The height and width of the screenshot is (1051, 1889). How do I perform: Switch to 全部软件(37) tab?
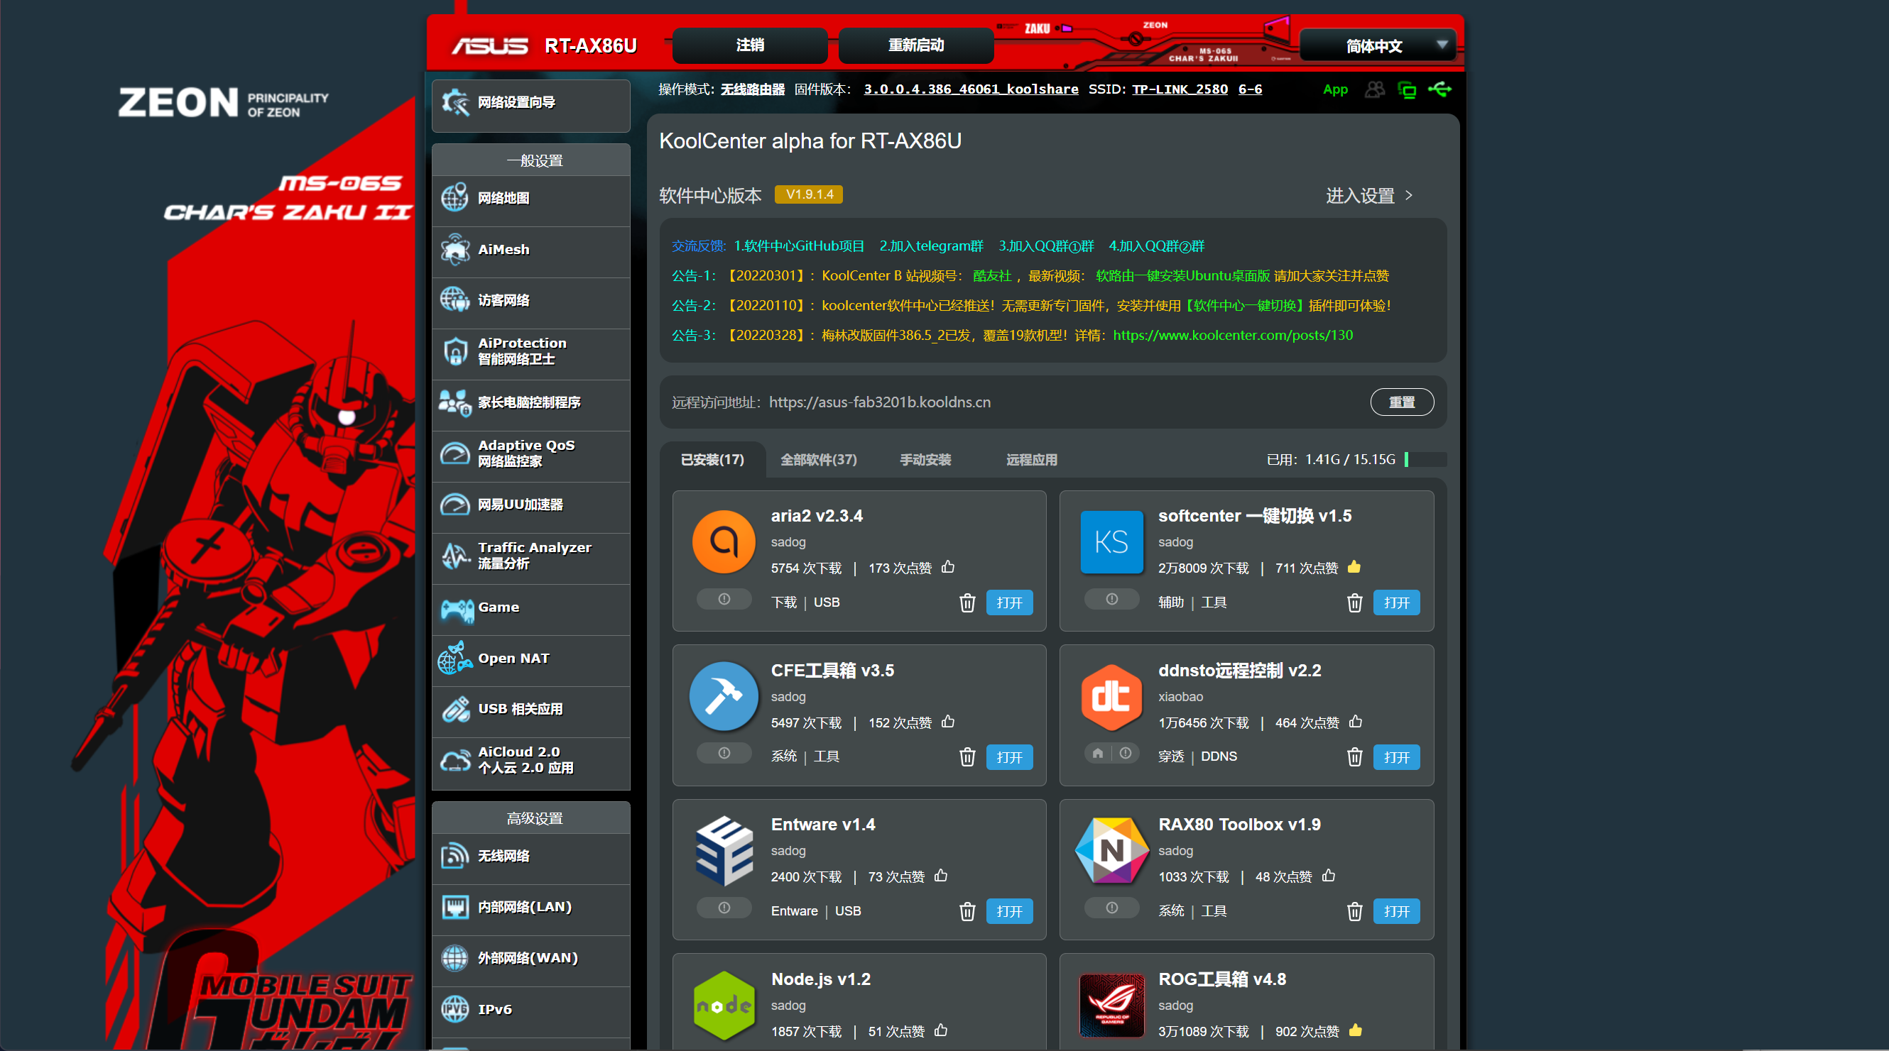pos(818,460)
